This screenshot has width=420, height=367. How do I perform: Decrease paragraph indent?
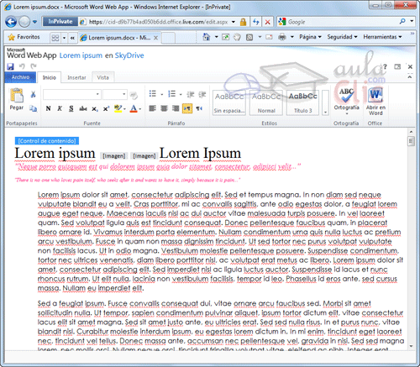click(x=191, y=94)
